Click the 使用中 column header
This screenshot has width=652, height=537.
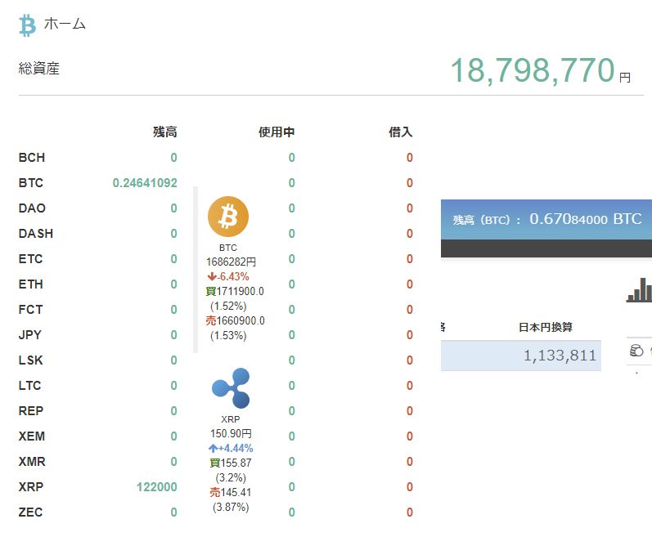click(277, 132)
